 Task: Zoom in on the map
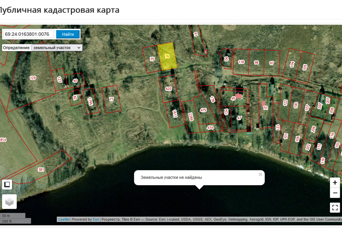335,182
